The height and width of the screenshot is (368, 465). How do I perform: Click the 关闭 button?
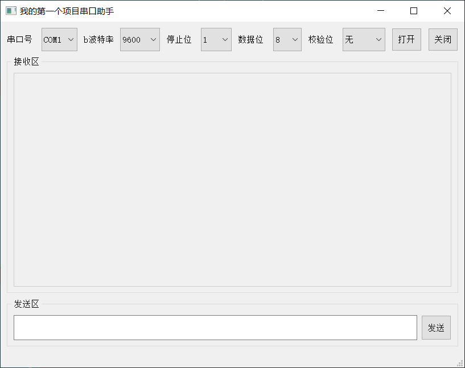point(443,39)
